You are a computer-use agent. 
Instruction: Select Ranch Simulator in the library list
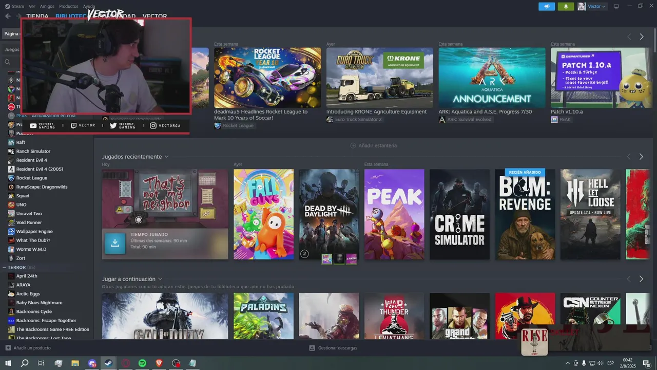[x=33, y=151]
